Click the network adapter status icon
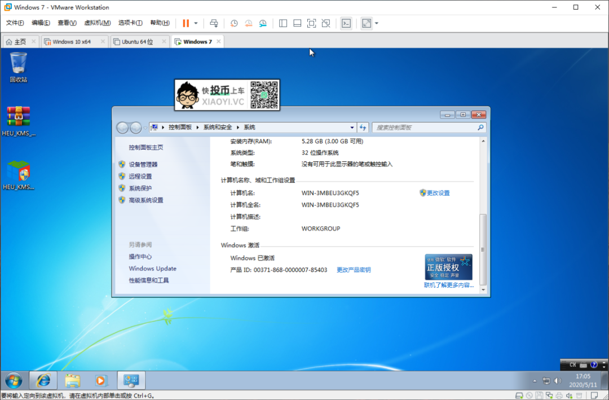 point(549,395)
